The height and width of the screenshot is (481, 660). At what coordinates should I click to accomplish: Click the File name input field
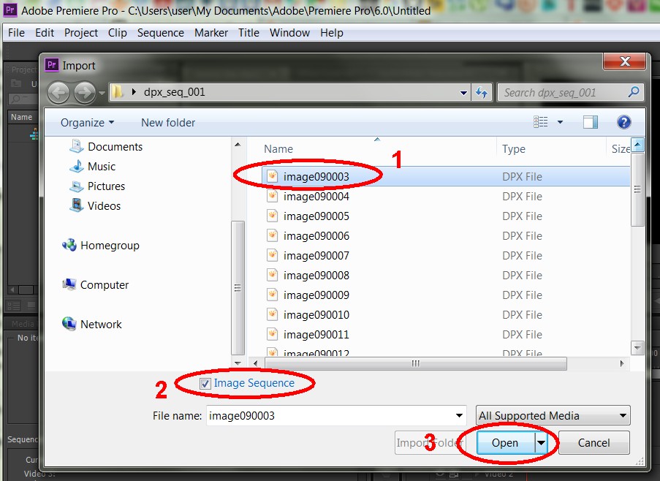point(336,416)
